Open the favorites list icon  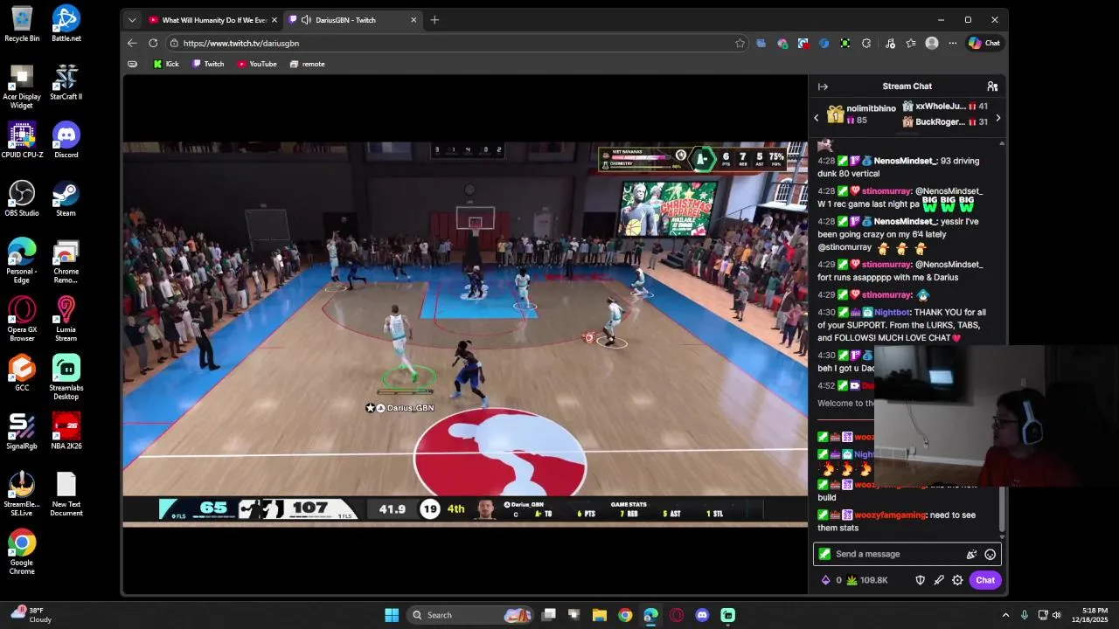tap(911, 43)
